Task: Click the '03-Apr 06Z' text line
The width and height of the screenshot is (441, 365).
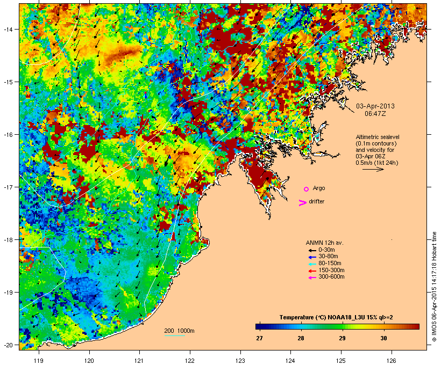Action: pyautogui.click(x=371, y=156)
